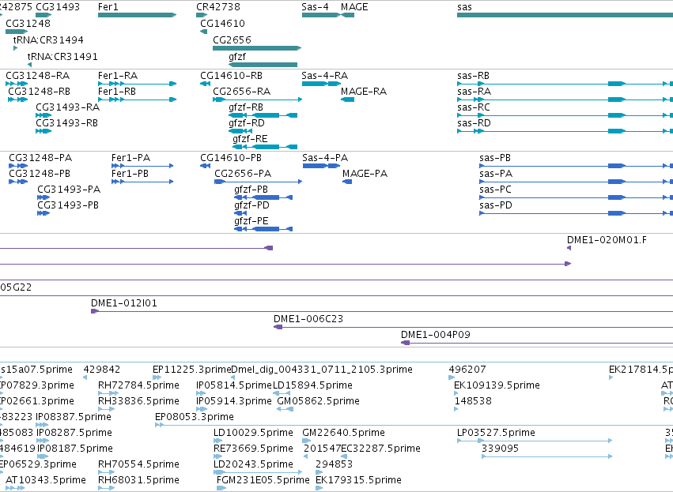Select the tRNA:CR31491 arrow glyph
This screenshot has width=673, height=492.
[29, 65]
